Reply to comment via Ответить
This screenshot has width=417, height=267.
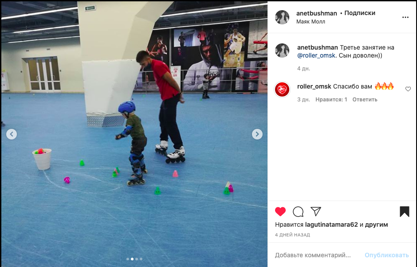[x=365, y=100]
